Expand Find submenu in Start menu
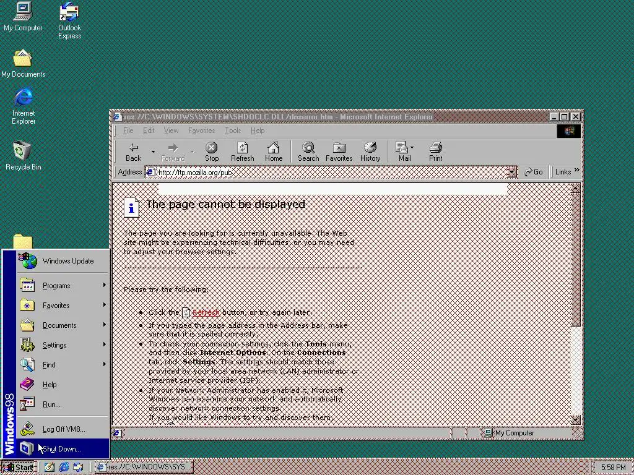634x475 pixels. [x=63, y=365]
